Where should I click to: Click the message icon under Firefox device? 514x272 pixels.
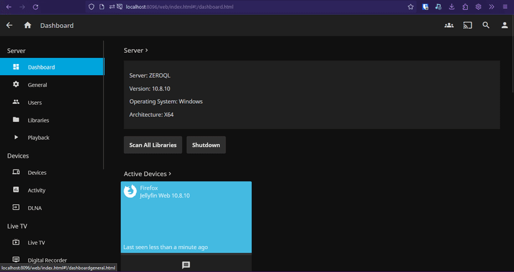186,265
